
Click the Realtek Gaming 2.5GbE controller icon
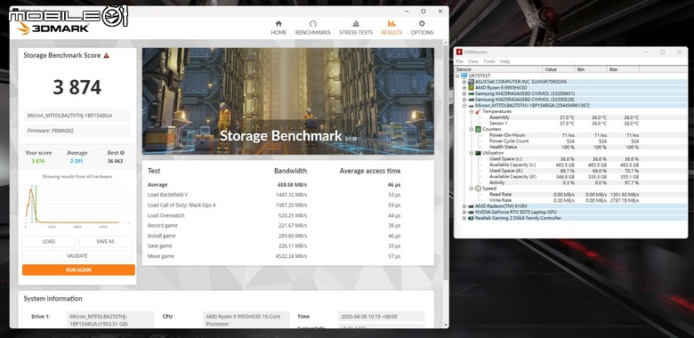(472, 218)
